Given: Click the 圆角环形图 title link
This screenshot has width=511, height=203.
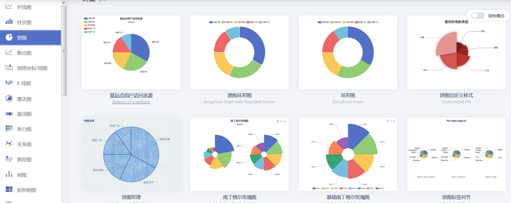Looking at the screenshot, I should (239, 96).
